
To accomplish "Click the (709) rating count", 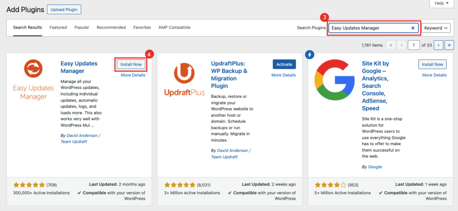I will pos(52,185).
